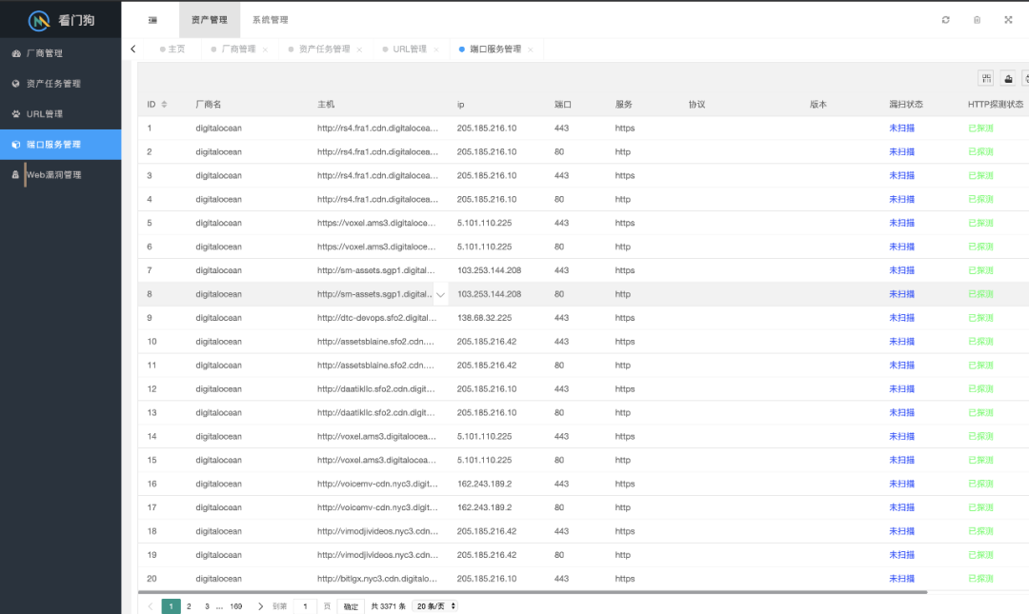1029x614 pixels.
Task: Click the trash icon in the top bar
Action: tap(978, 20)
